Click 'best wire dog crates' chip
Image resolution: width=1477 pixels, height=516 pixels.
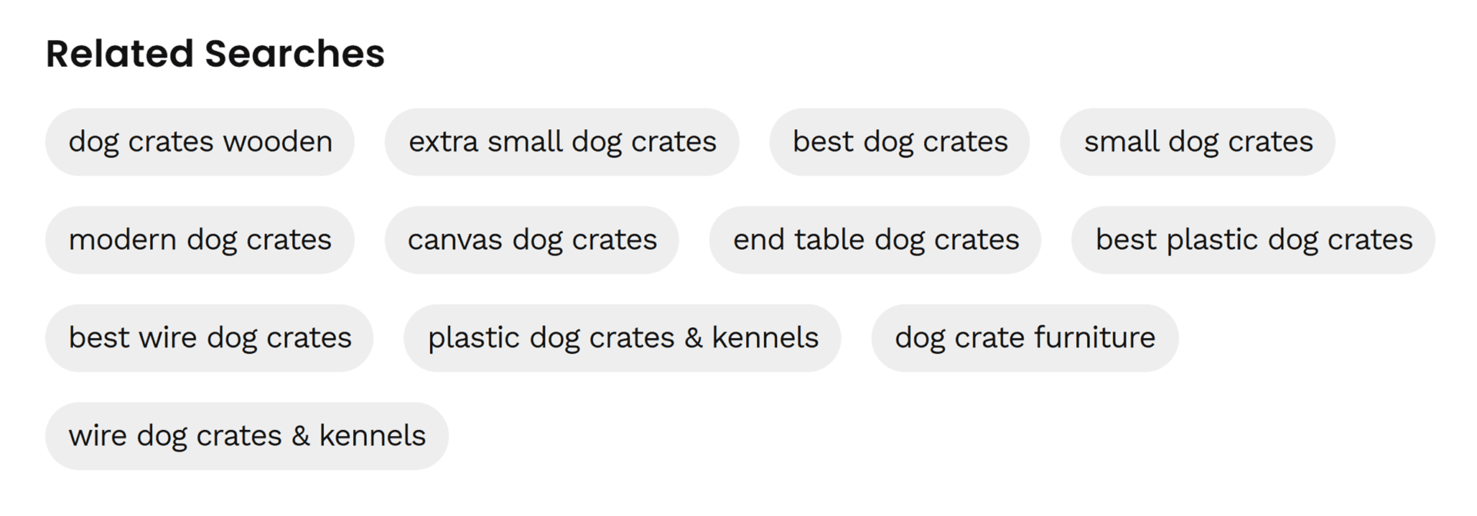point(209,338)
